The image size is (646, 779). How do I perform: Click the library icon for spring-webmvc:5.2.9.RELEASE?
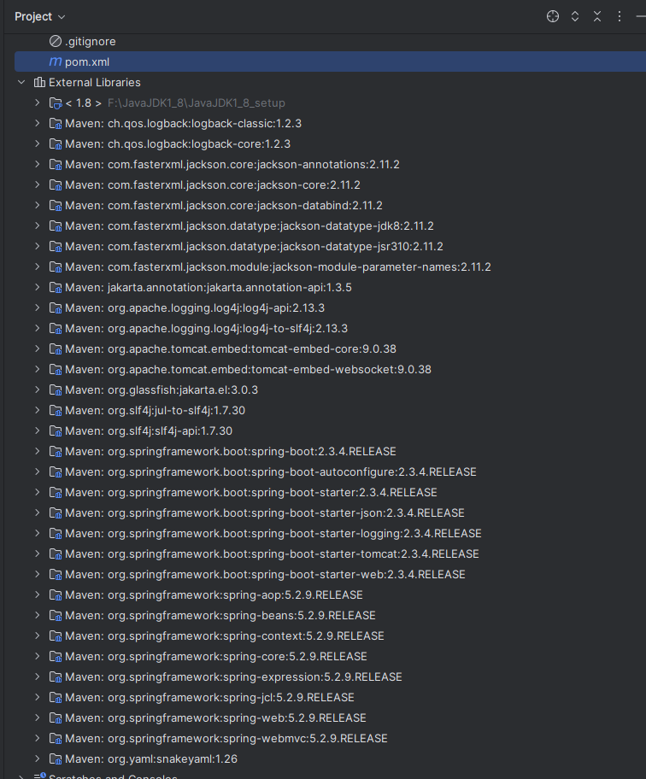(56, 739)
